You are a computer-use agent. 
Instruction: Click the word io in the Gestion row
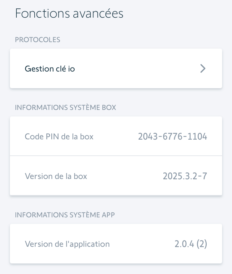[71, 69]
